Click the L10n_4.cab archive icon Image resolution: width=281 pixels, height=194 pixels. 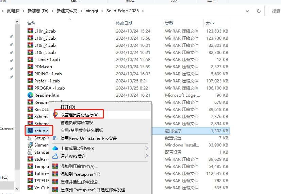tap(30, 45)
